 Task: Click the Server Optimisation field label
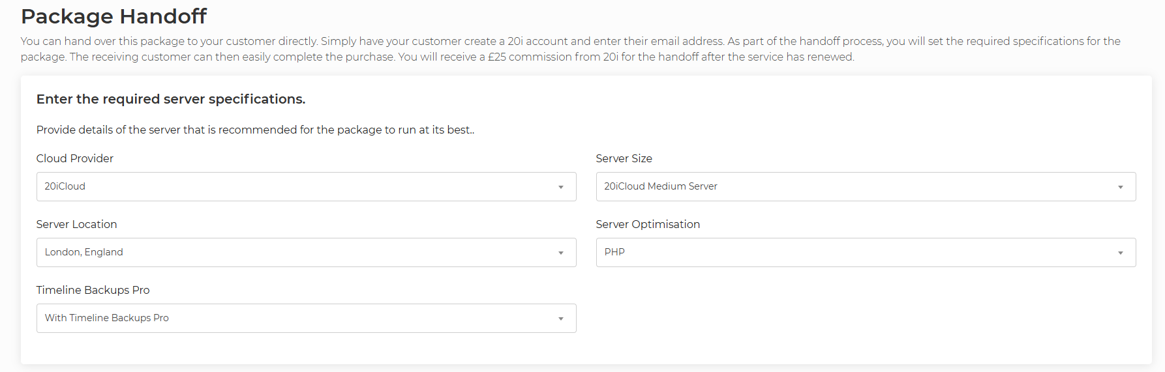(647, 224)
